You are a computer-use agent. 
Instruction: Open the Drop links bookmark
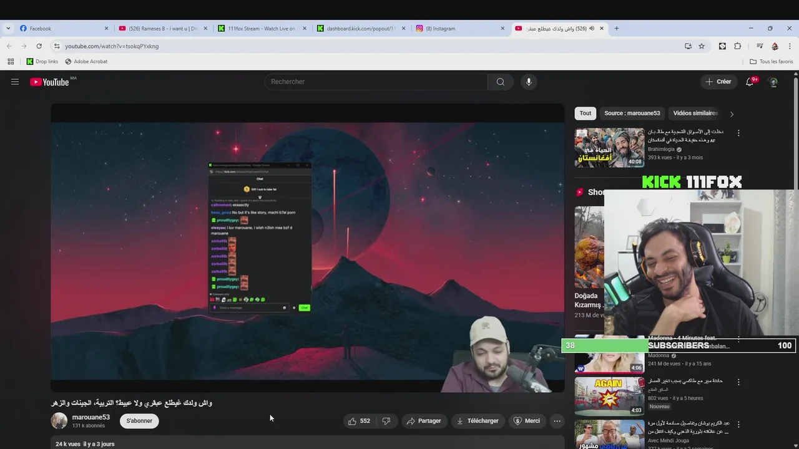42,62
